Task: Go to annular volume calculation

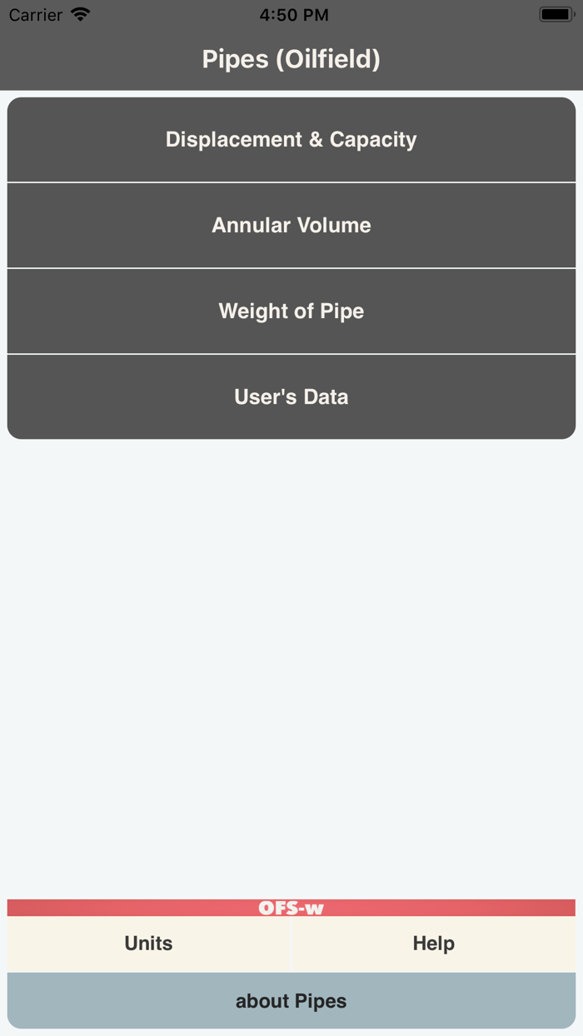Action: tap(291, 226)
